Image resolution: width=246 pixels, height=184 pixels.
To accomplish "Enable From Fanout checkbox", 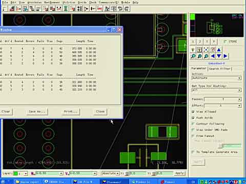I will 193,136.
